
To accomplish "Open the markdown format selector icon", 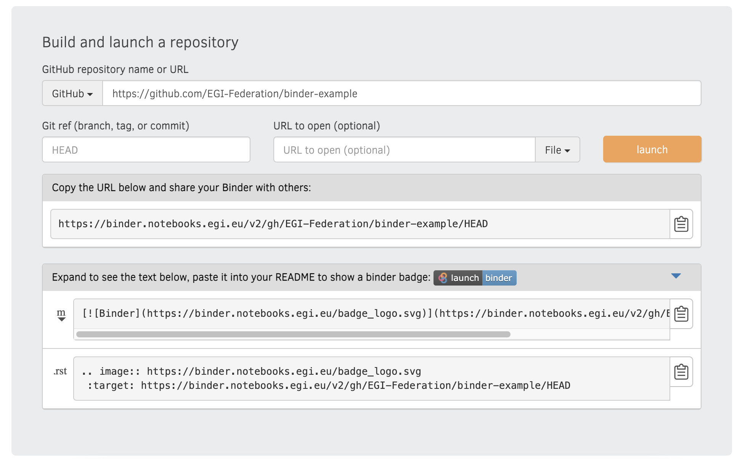I will pyautogui.click(x=61, y=315).
